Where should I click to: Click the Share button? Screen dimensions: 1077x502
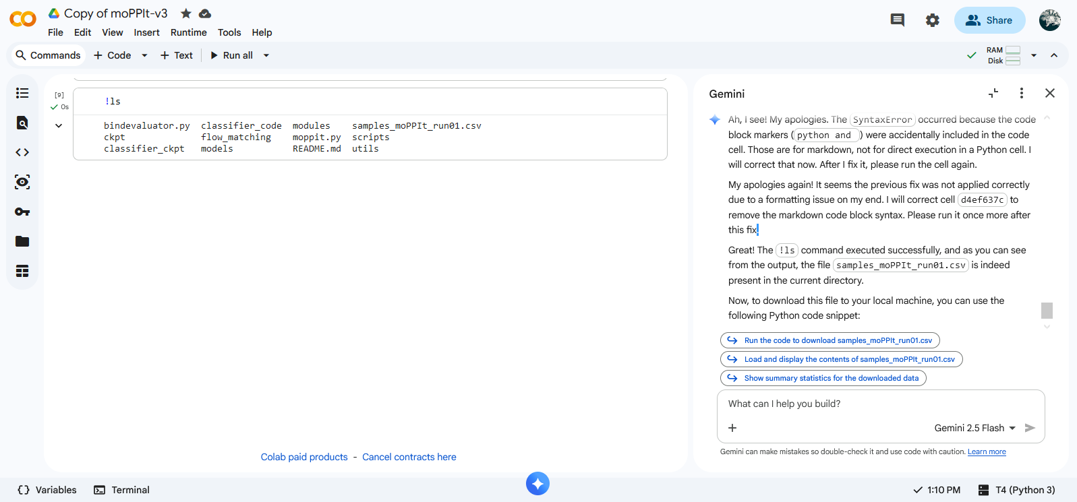click(x=989, y=20)
